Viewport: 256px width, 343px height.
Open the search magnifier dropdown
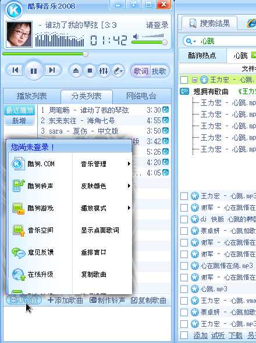[x=190, y=41]
